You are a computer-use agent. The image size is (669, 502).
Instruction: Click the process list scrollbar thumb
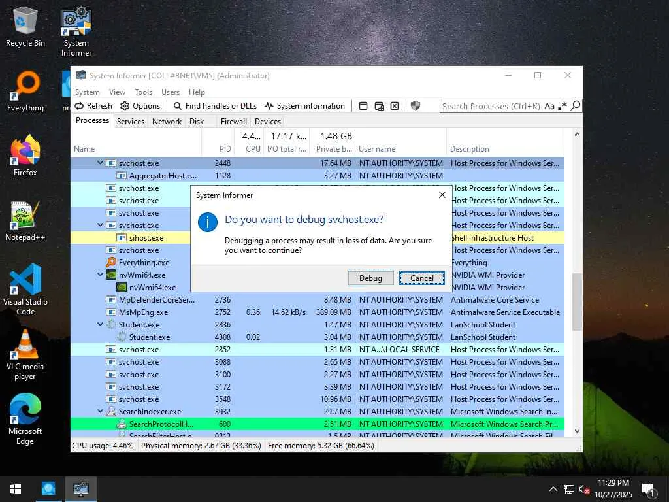[x=577, y=302]
